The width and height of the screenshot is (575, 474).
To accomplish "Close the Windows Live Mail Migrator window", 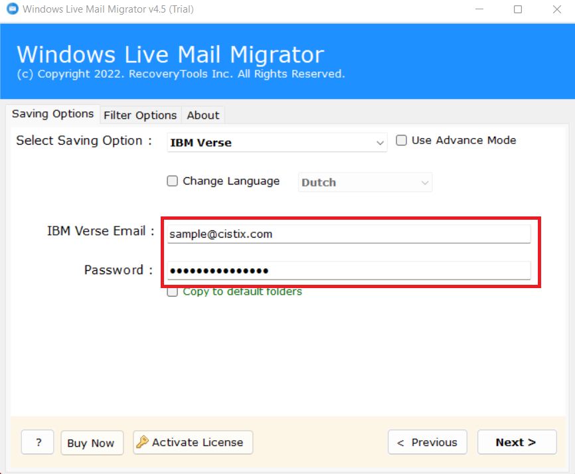I will click(557, 9).
